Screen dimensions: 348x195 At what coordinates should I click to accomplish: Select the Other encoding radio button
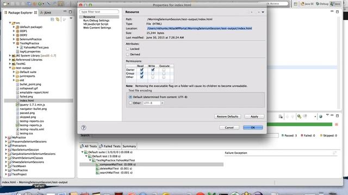(x=130, y=103)
